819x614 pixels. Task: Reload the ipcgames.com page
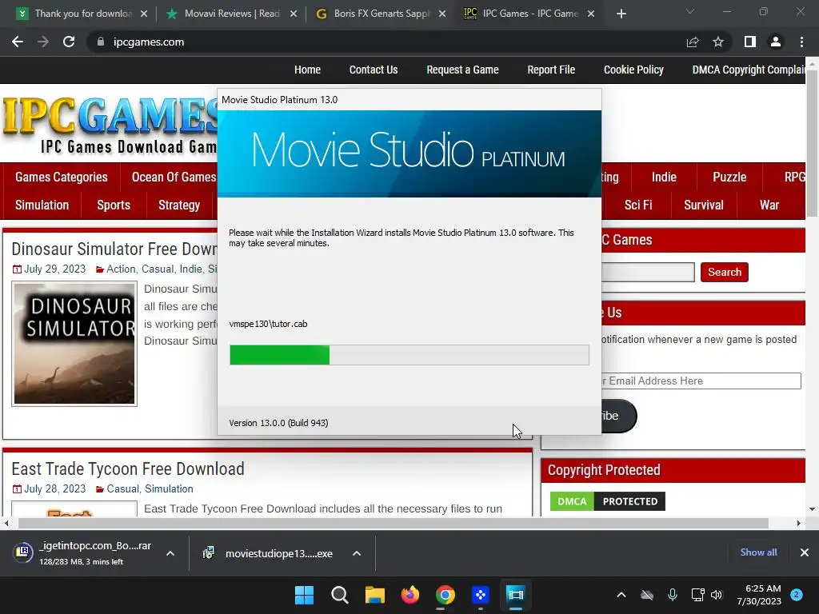pyautogui.click(x=69, y=42)
